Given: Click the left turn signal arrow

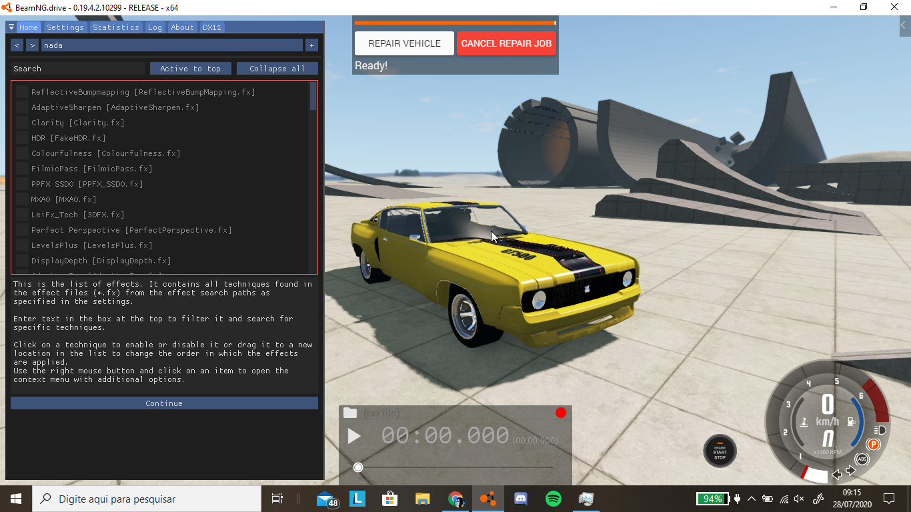Looking at the screenshot, I should (837, 475).
